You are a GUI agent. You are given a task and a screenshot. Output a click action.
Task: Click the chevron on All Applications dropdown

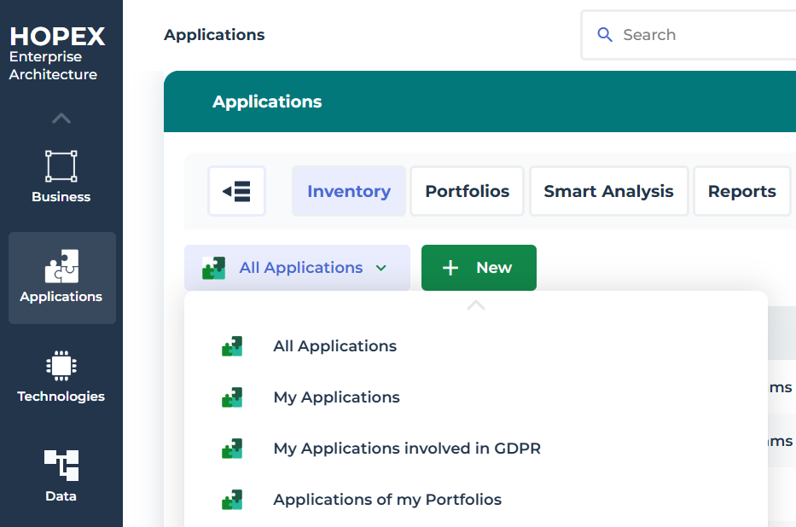(381, 268)
